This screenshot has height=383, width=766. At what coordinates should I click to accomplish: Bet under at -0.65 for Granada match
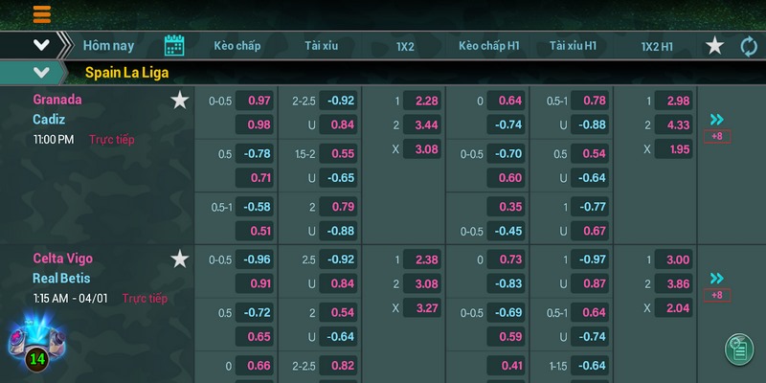338,177
